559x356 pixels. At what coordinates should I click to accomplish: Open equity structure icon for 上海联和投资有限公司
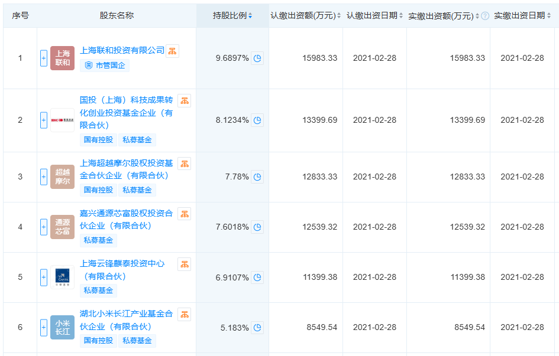173,51
